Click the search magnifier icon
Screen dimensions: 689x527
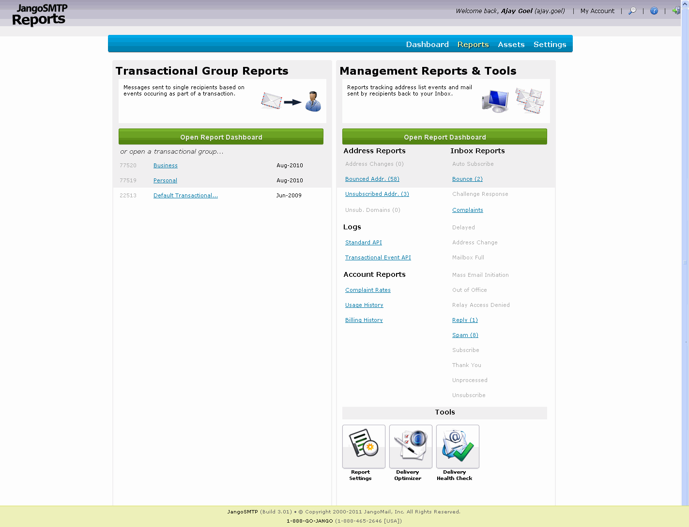[632, 11]
